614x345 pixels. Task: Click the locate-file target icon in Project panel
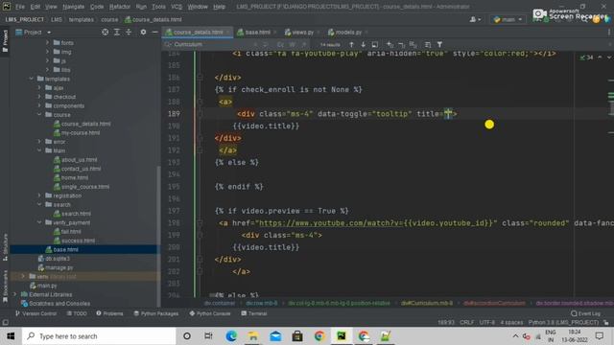click(105, 32)
